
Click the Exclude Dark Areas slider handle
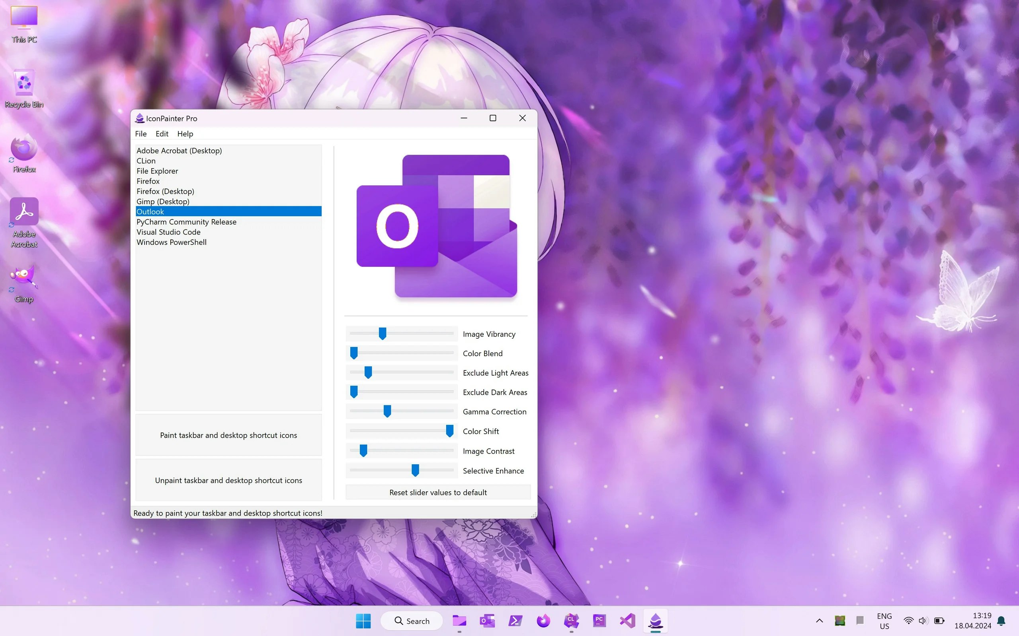coord(354,392)
